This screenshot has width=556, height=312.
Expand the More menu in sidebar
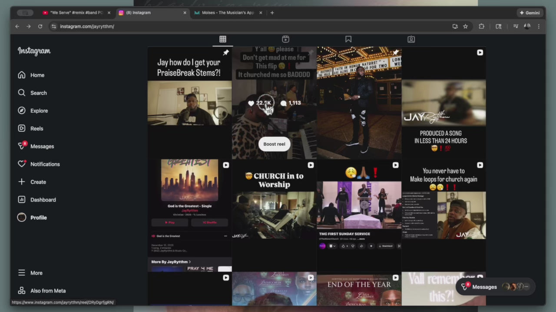(36, 273)
